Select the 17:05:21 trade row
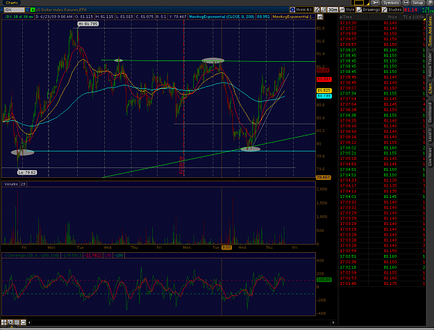This screenshot has width=434, height=330. pos(383,153)
